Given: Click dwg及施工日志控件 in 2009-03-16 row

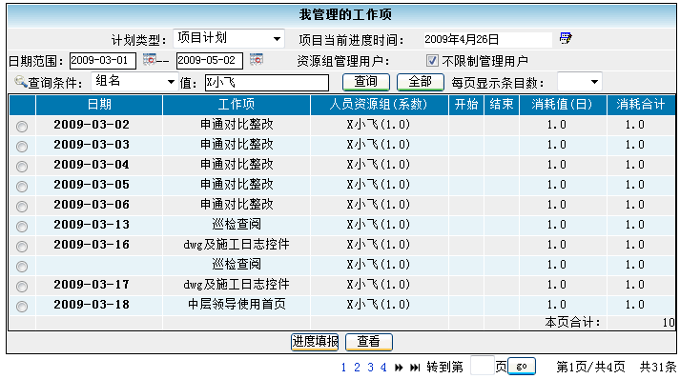Looking at the screenshot, I should 237,245.
